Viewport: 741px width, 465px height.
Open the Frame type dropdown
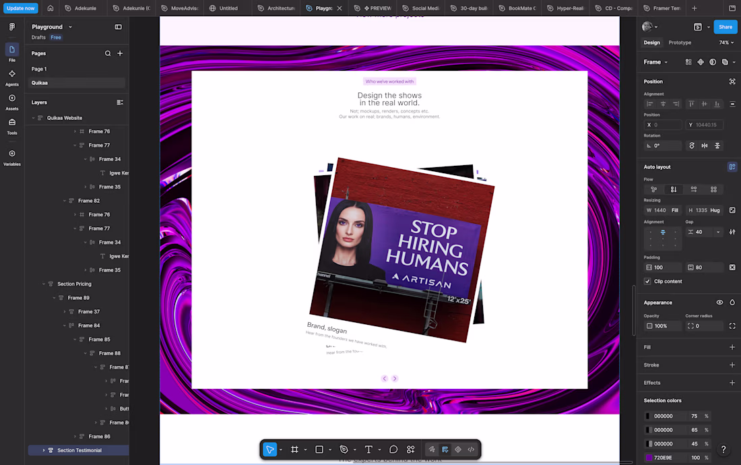point(655,62)
